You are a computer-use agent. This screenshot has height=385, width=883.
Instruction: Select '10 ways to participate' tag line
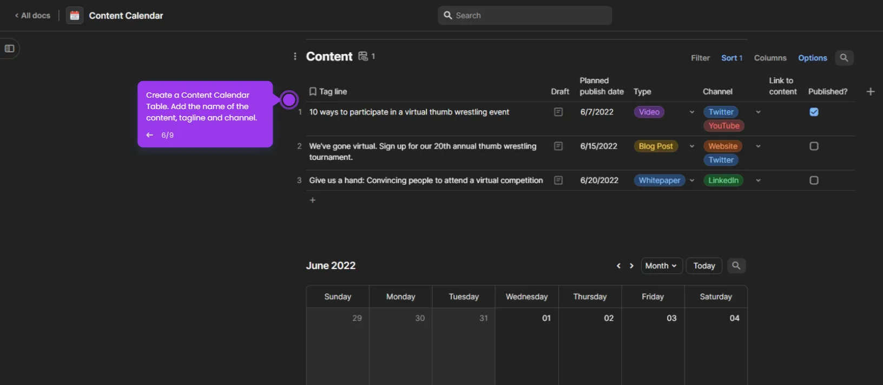pos(409,112)
